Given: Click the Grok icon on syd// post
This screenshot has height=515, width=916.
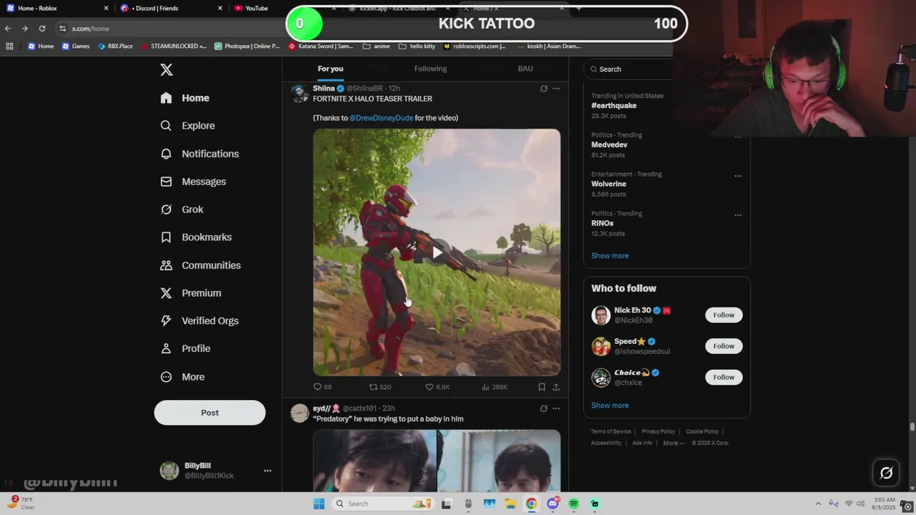Looking at the screenshot, I should [544, 408].
